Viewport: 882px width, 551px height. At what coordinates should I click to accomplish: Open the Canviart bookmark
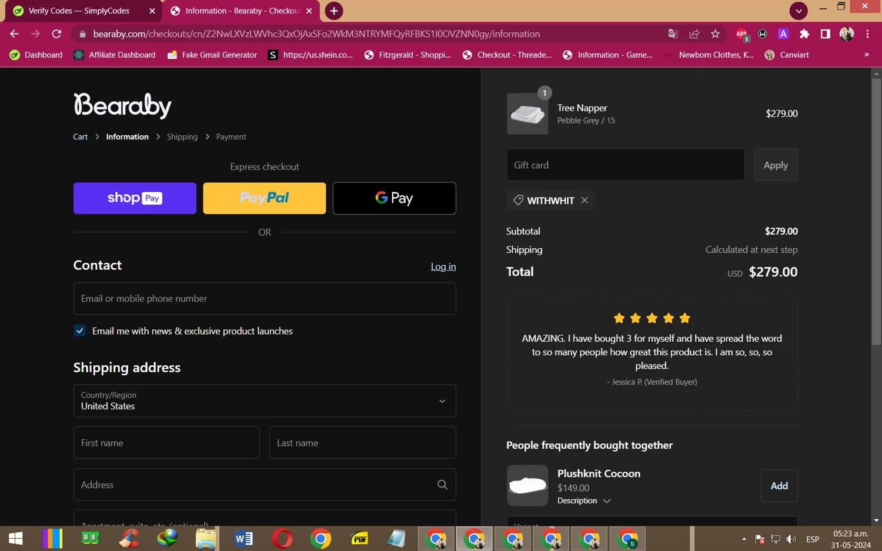tap(787, 55)
